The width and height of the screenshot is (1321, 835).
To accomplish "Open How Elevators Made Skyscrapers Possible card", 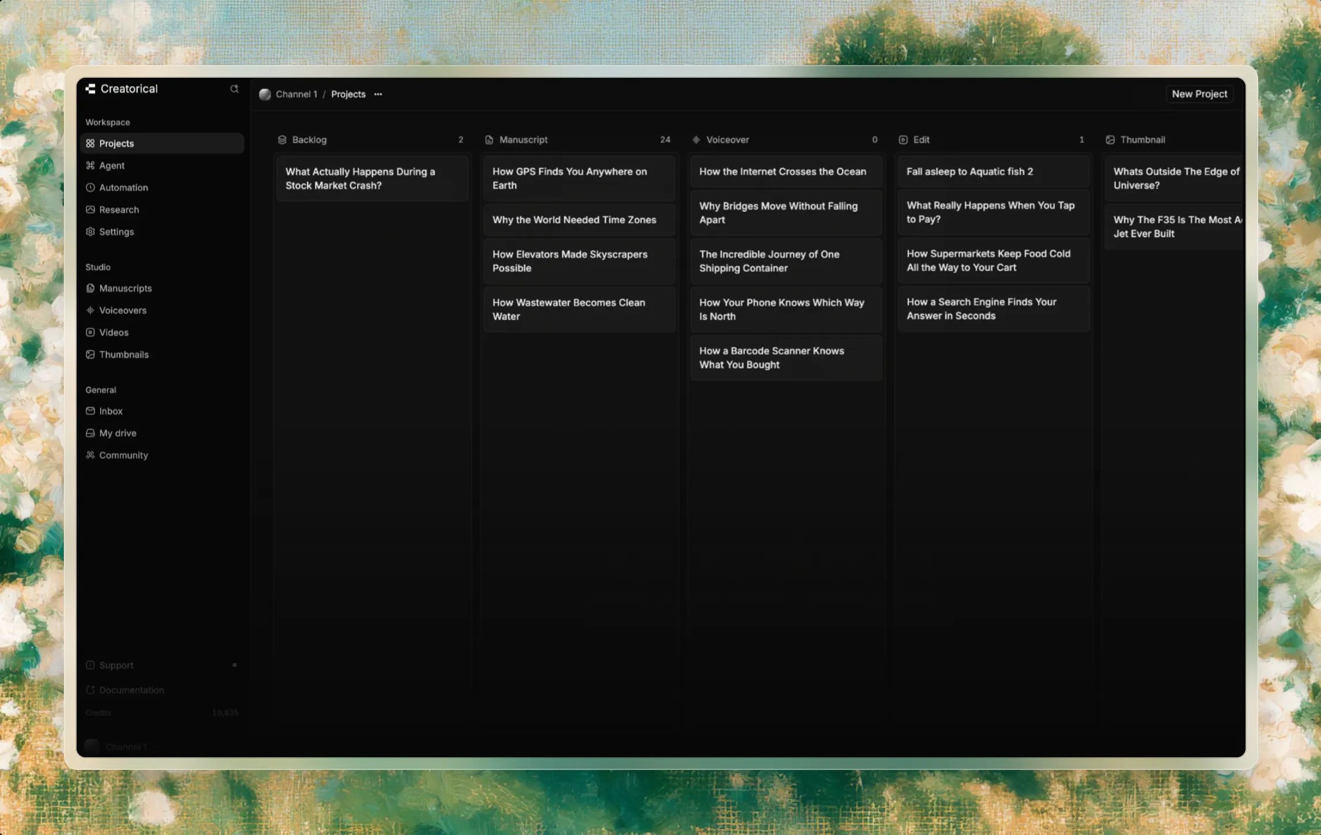I will pos(579,261).
